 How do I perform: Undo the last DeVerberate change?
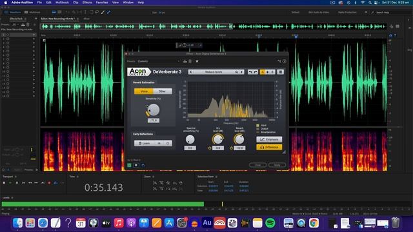(x=250, y=72)
